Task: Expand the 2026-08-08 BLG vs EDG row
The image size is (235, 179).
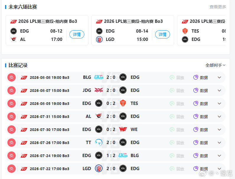Action: [x=219, y=77]
